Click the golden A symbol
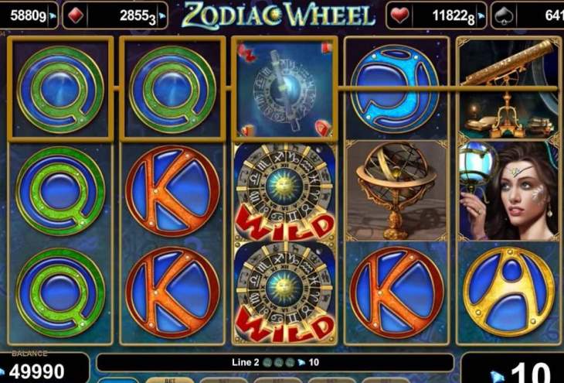564x383 pixels. click(508, 292)
